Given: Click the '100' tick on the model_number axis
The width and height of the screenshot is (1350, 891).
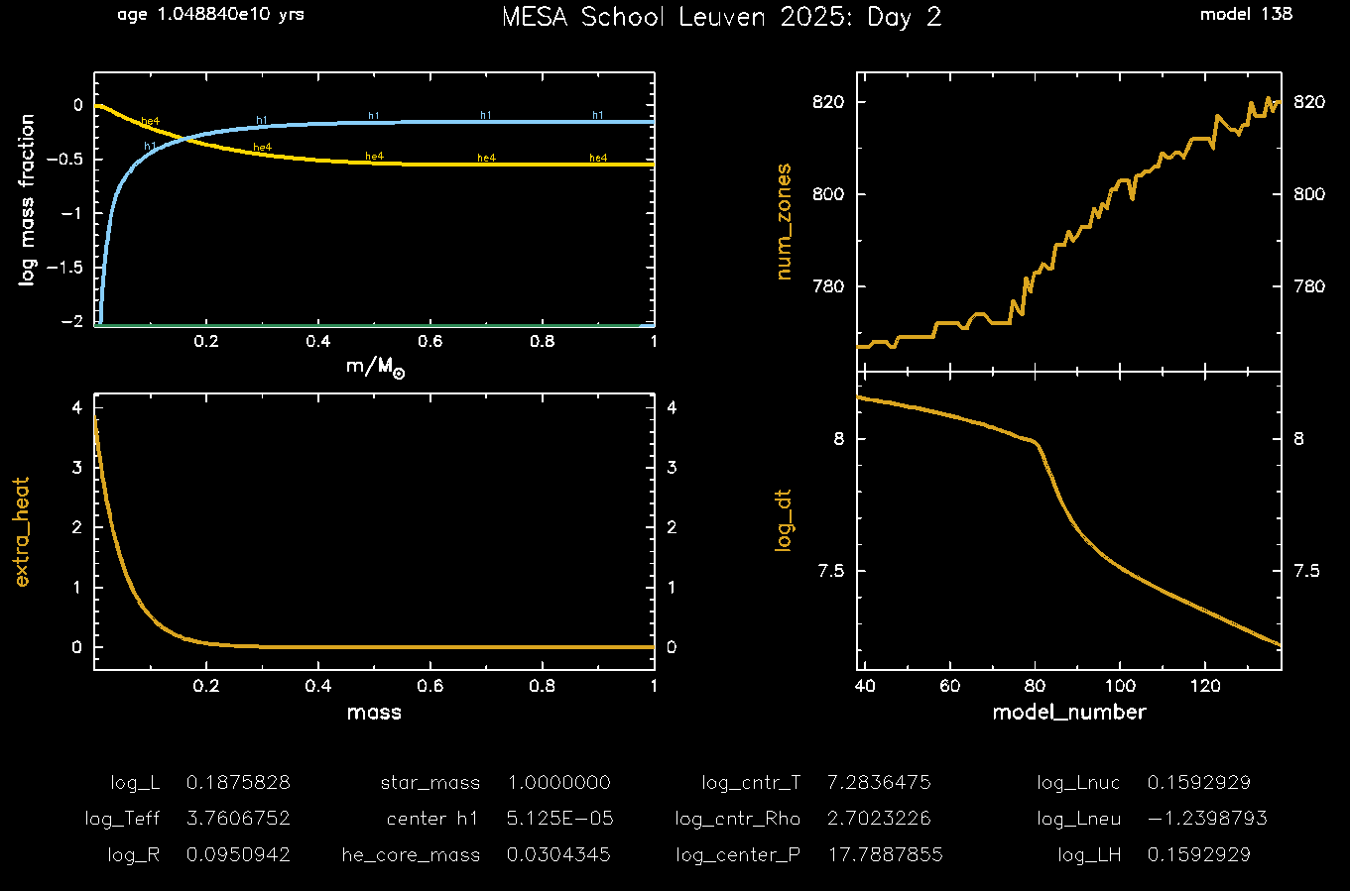Looking at the screenshot, I should tap(1120, 686).
